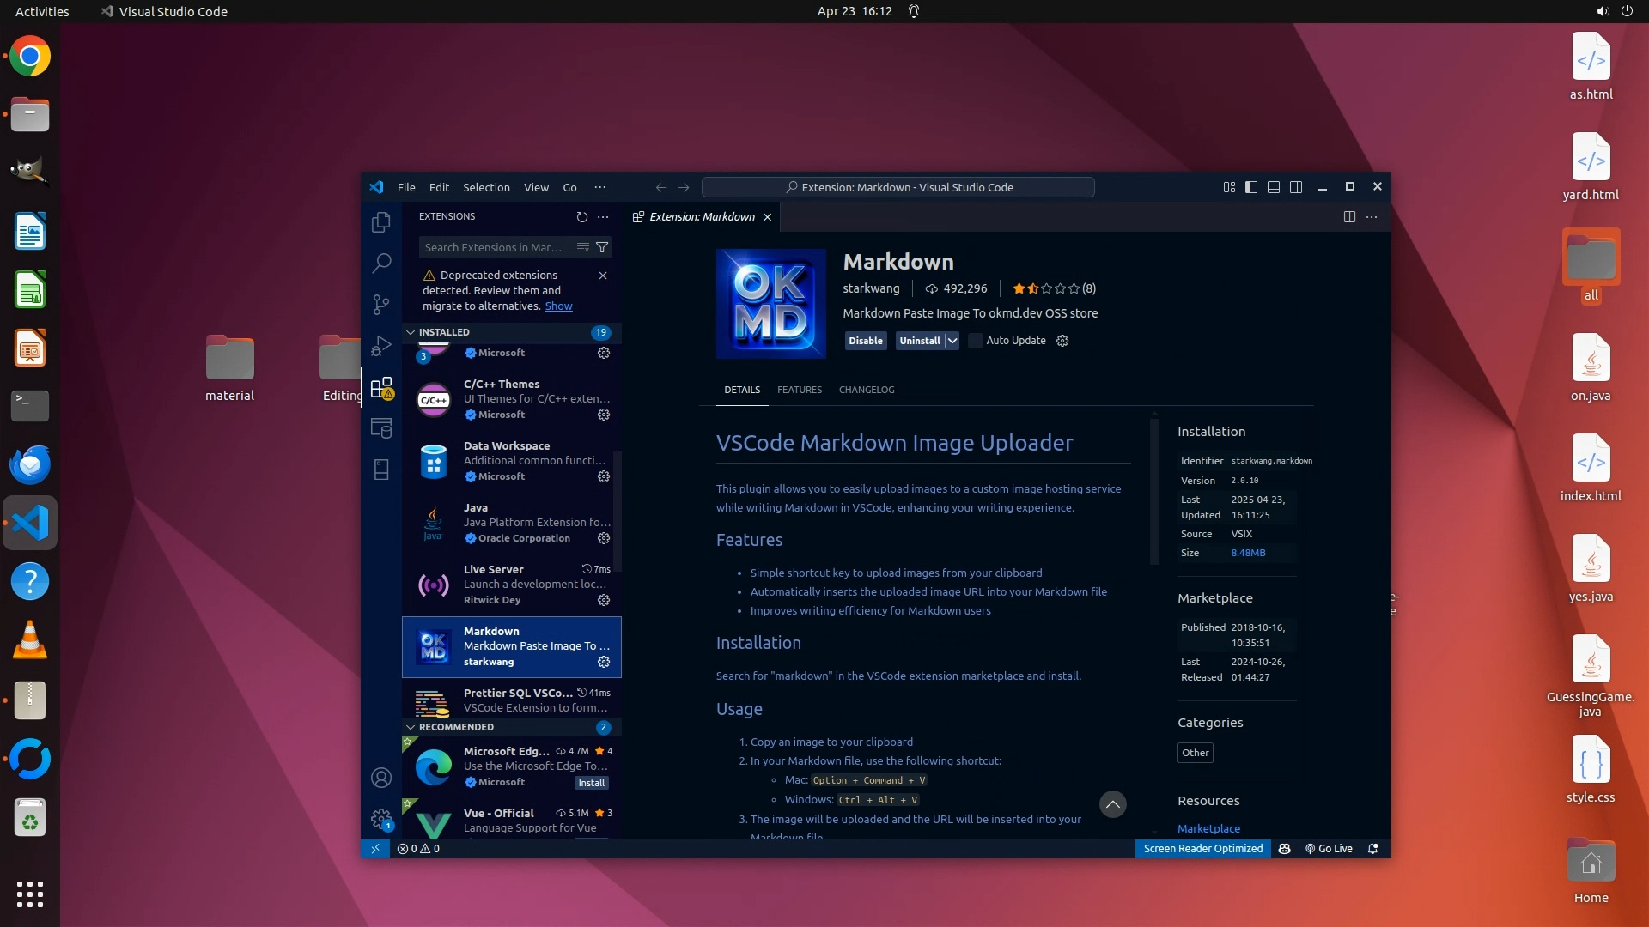The height and width of the screenshot is (927, 1649).
Task: Enable the Auto Update checkbox
Action: 976,341
